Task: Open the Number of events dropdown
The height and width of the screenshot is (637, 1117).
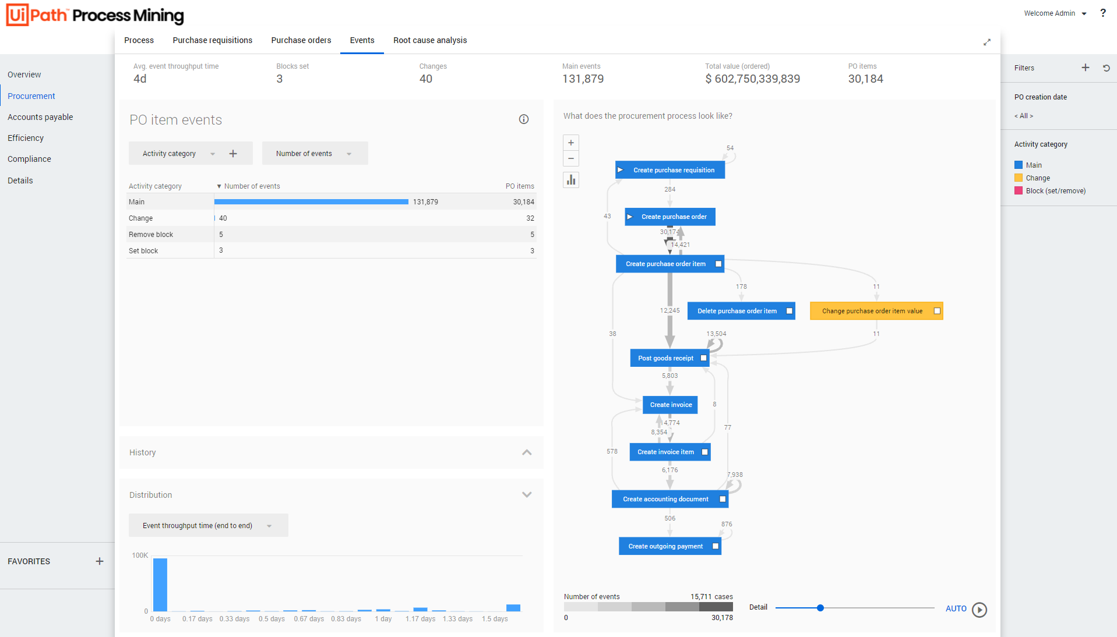Action: 315,154
